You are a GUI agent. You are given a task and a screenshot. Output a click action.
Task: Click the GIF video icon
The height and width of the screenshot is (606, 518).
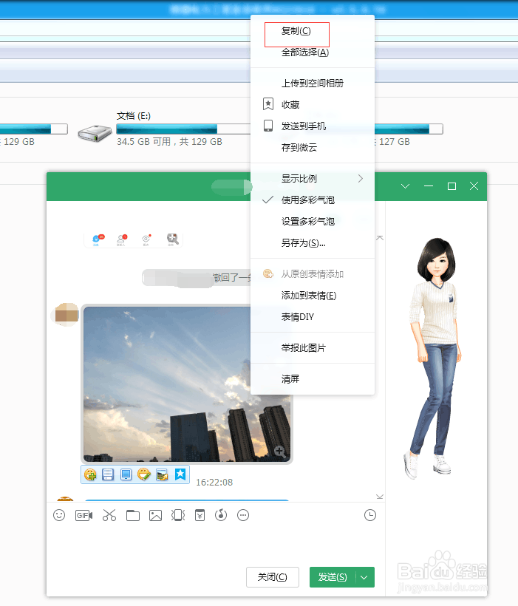tap(84, 515)
